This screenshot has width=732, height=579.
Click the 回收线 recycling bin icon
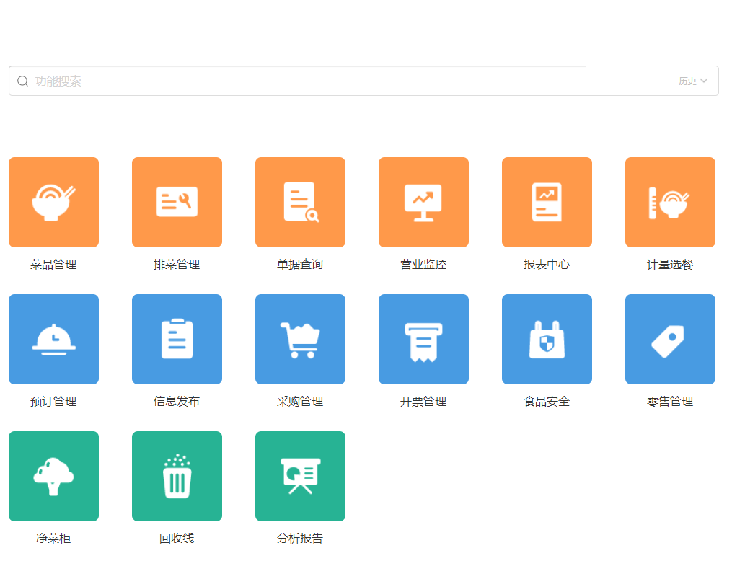[177, 476]
